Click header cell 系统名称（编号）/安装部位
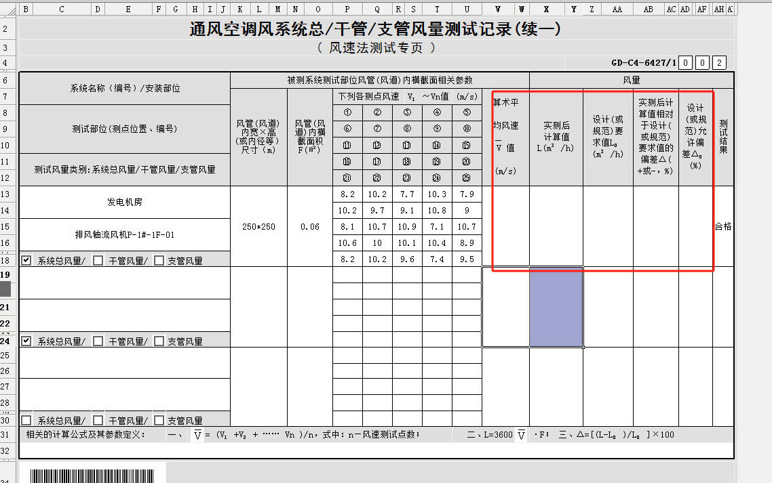The height and width of the screenshot is (483, 772). (x=125, y=88)
